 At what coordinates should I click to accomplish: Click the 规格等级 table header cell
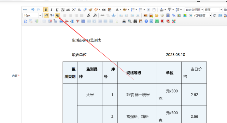[x=137, y=73]
